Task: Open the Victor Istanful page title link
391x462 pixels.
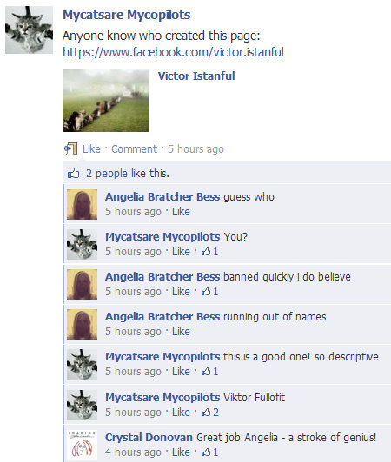Action: [196, 76]
